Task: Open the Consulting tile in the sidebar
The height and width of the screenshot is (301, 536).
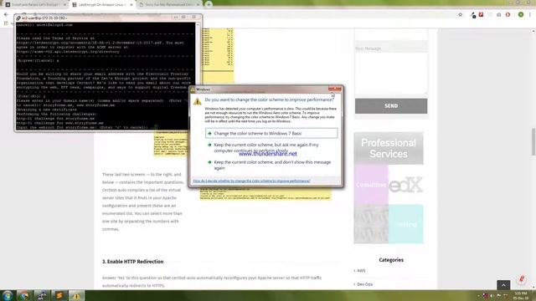Action: (371, 185)
